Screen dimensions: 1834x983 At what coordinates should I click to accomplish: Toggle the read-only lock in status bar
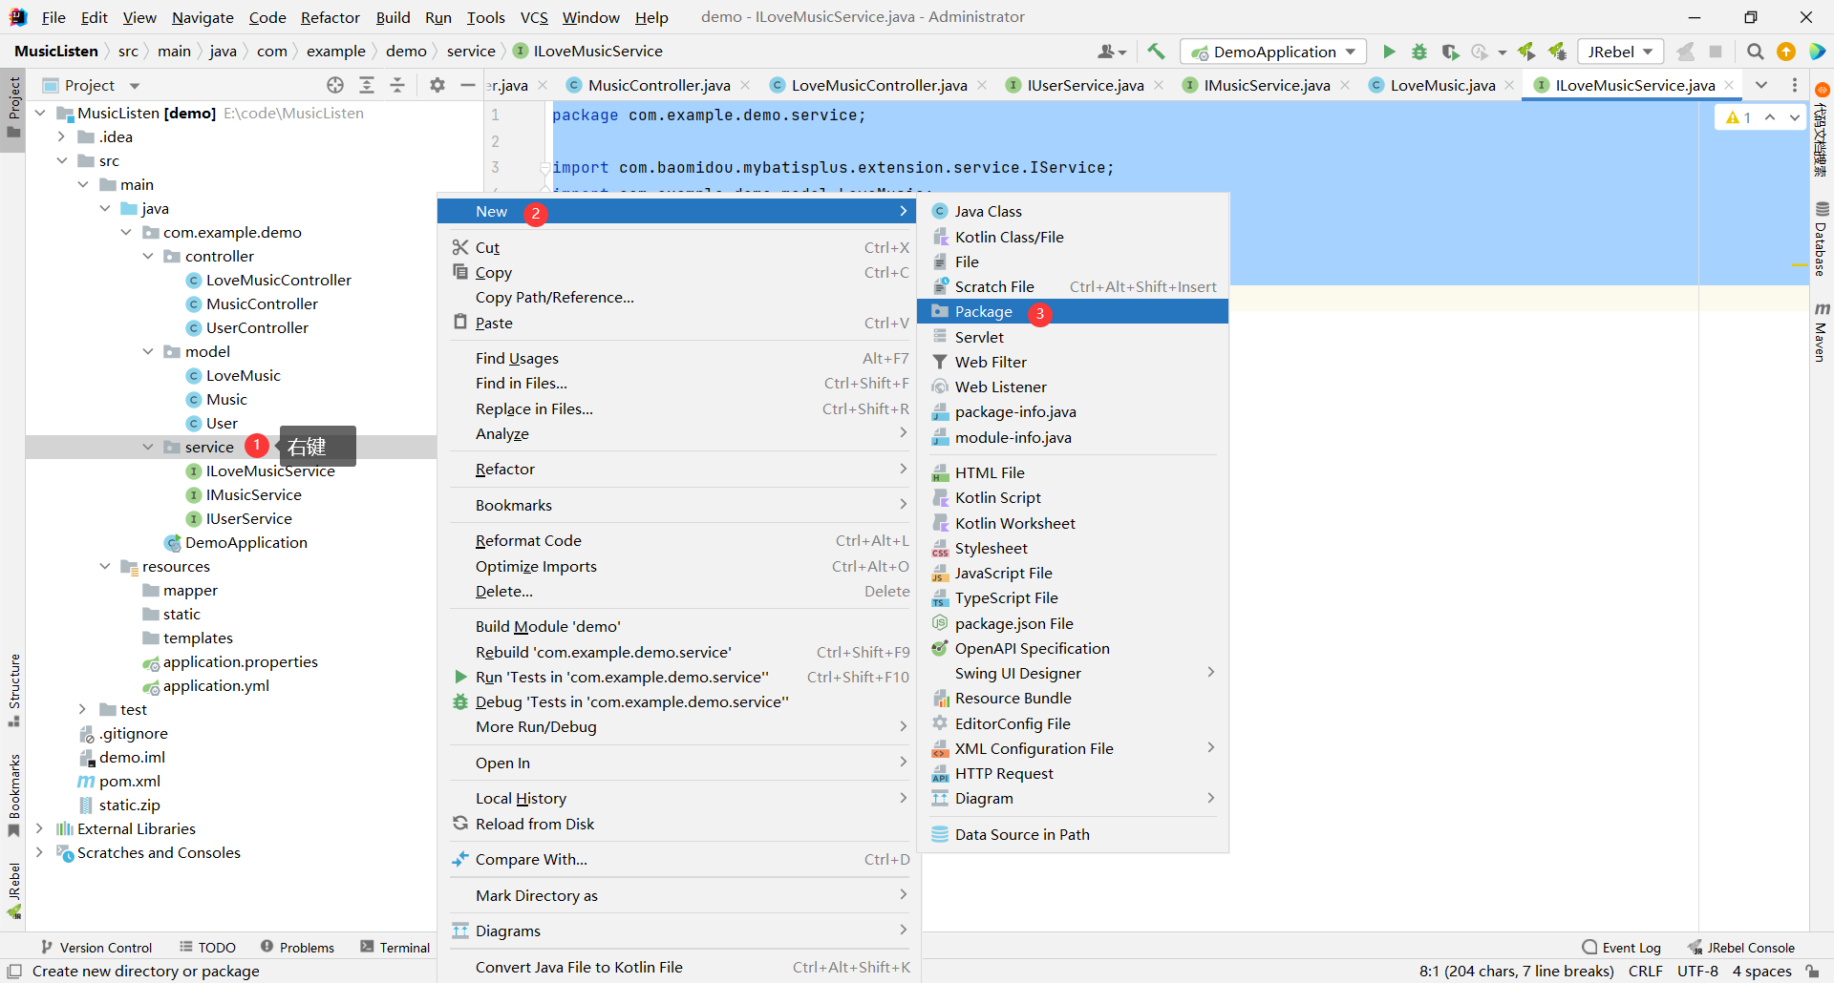[1812, 971]
